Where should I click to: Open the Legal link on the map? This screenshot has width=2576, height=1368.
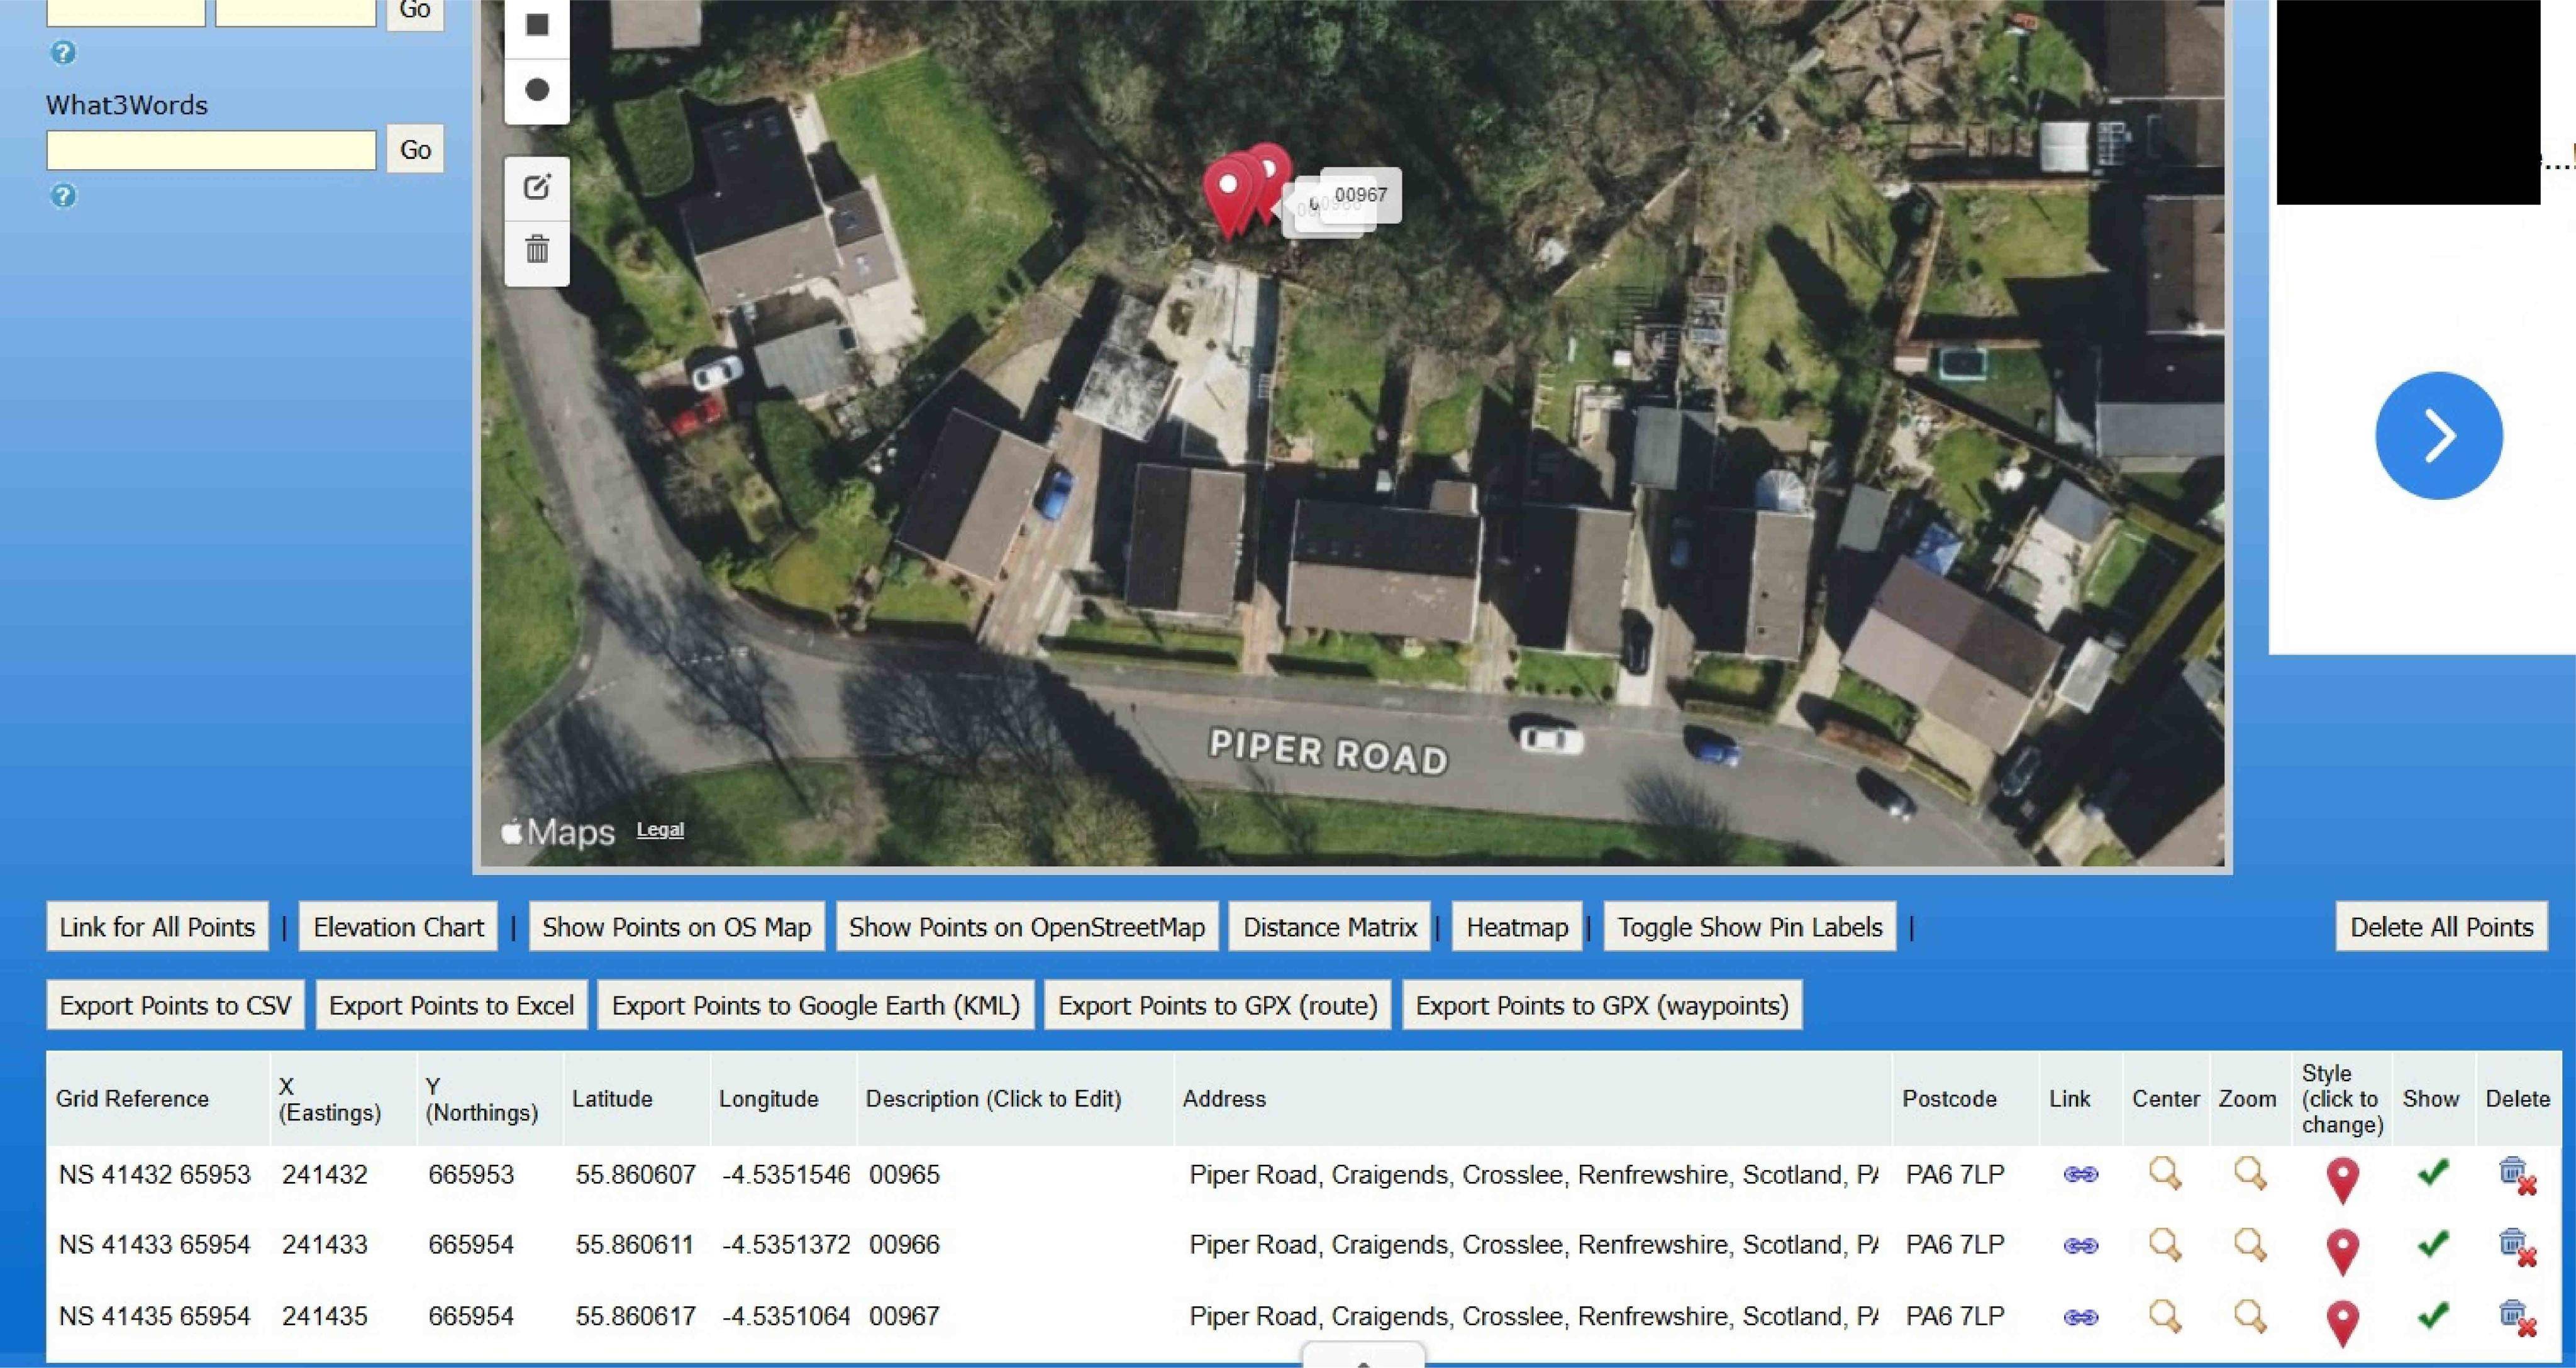pyautogui.click(x=660, y=829)
